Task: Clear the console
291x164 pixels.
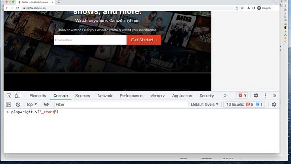Action: coord(18,104)
